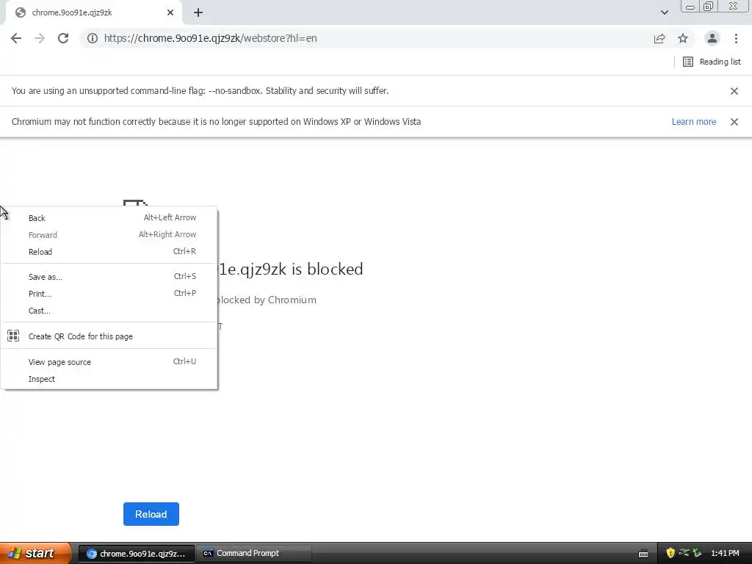
Task: Choose Back in the context menu
Action: click(109, 217)
